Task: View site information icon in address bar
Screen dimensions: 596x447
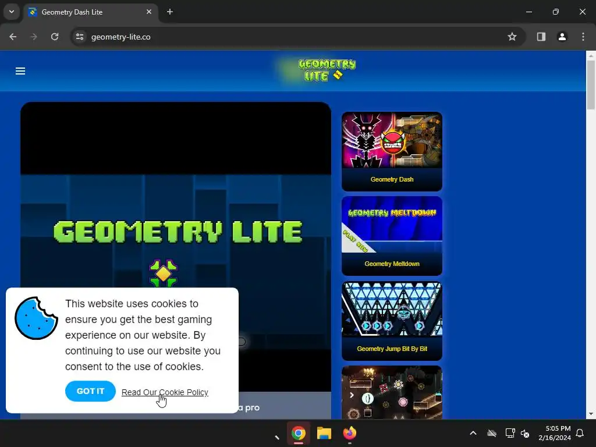Action: (80, 37)
